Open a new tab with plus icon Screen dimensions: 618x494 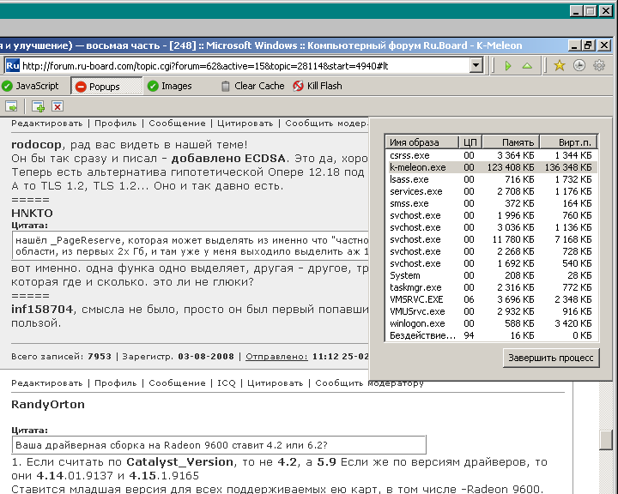pyautogui.click(x=39, y=106)
